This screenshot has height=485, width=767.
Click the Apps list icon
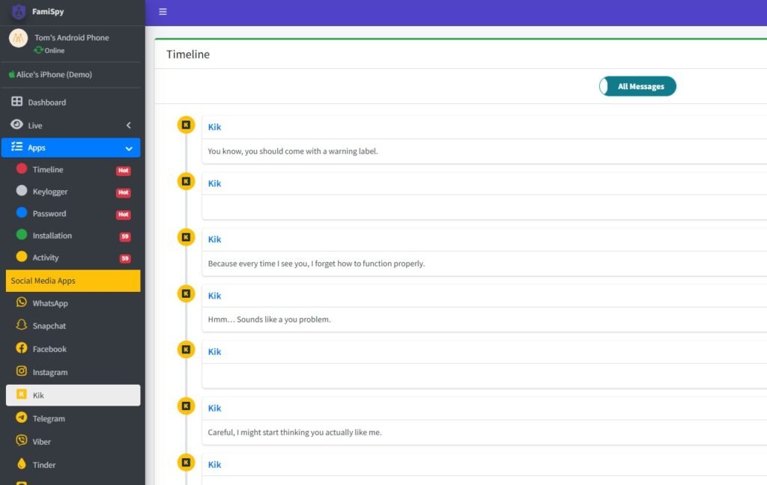coord(16,147)
